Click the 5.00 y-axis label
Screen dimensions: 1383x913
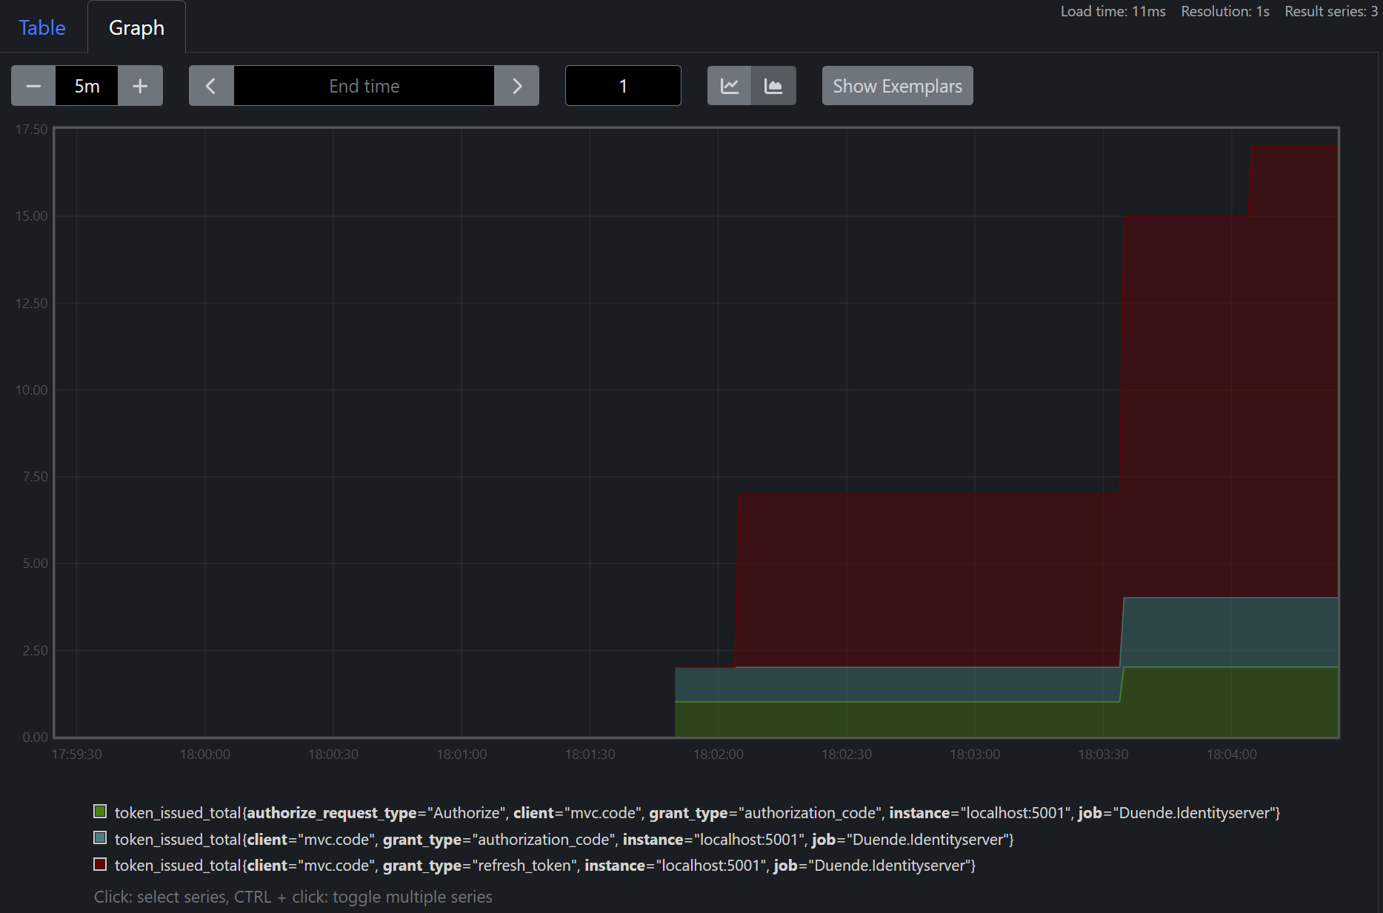[35, 563]
